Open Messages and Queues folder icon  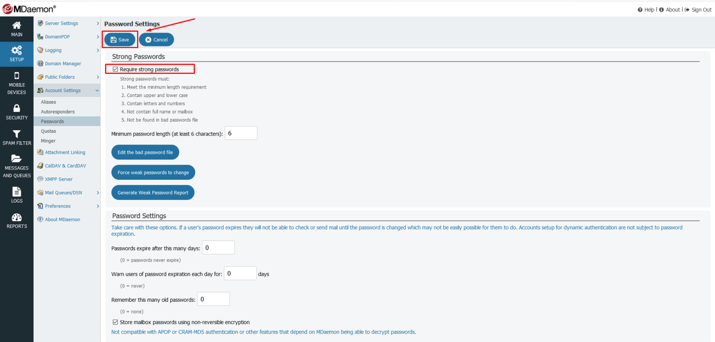[17, 158]
